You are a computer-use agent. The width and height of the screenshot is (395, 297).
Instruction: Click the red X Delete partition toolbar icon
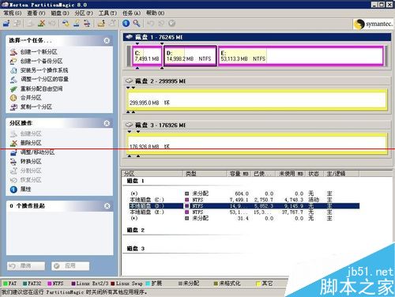tap(41, 24)
